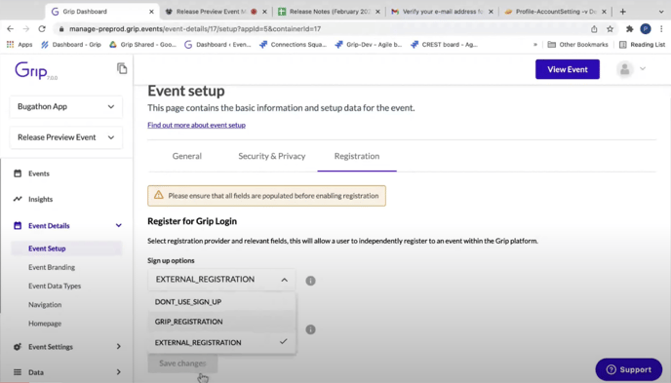
Task: Click the Events calendar icon in the sidebar
Action: [18, 173]
